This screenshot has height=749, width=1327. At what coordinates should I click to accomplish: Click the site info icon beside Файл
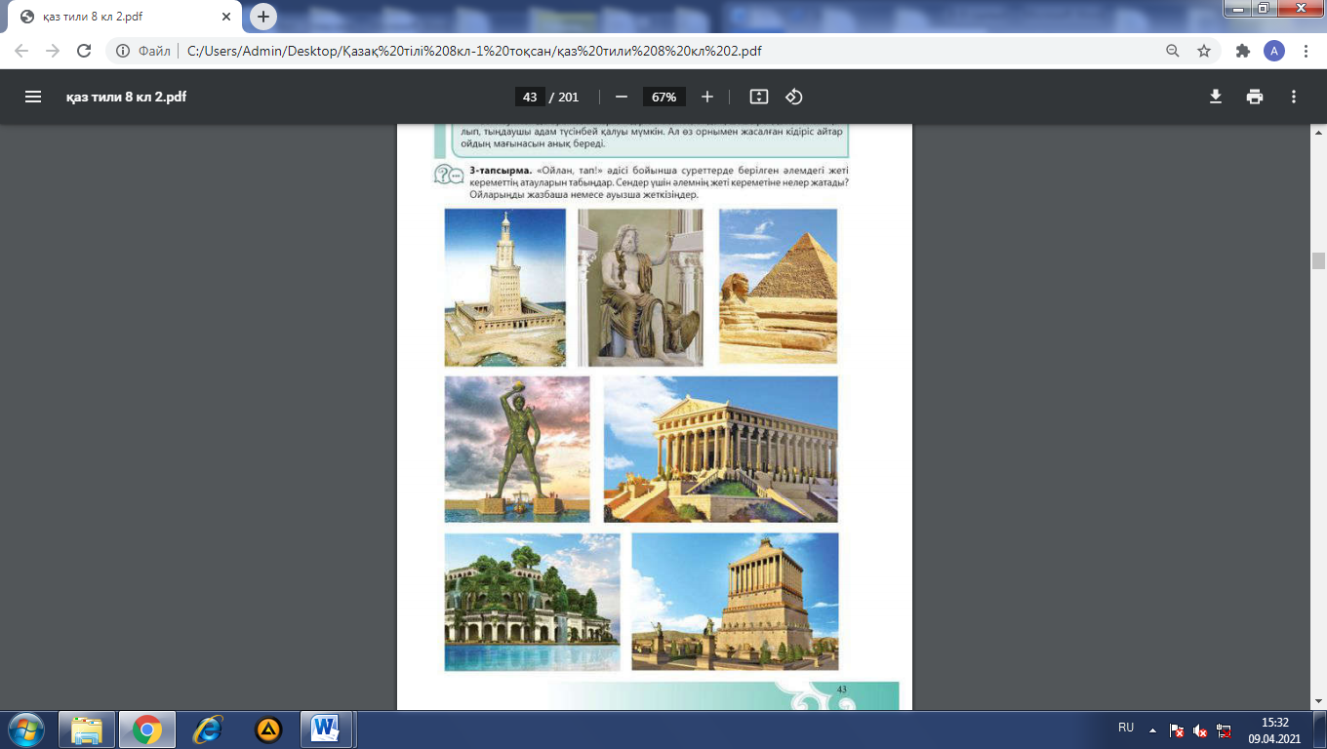point(124,51)
